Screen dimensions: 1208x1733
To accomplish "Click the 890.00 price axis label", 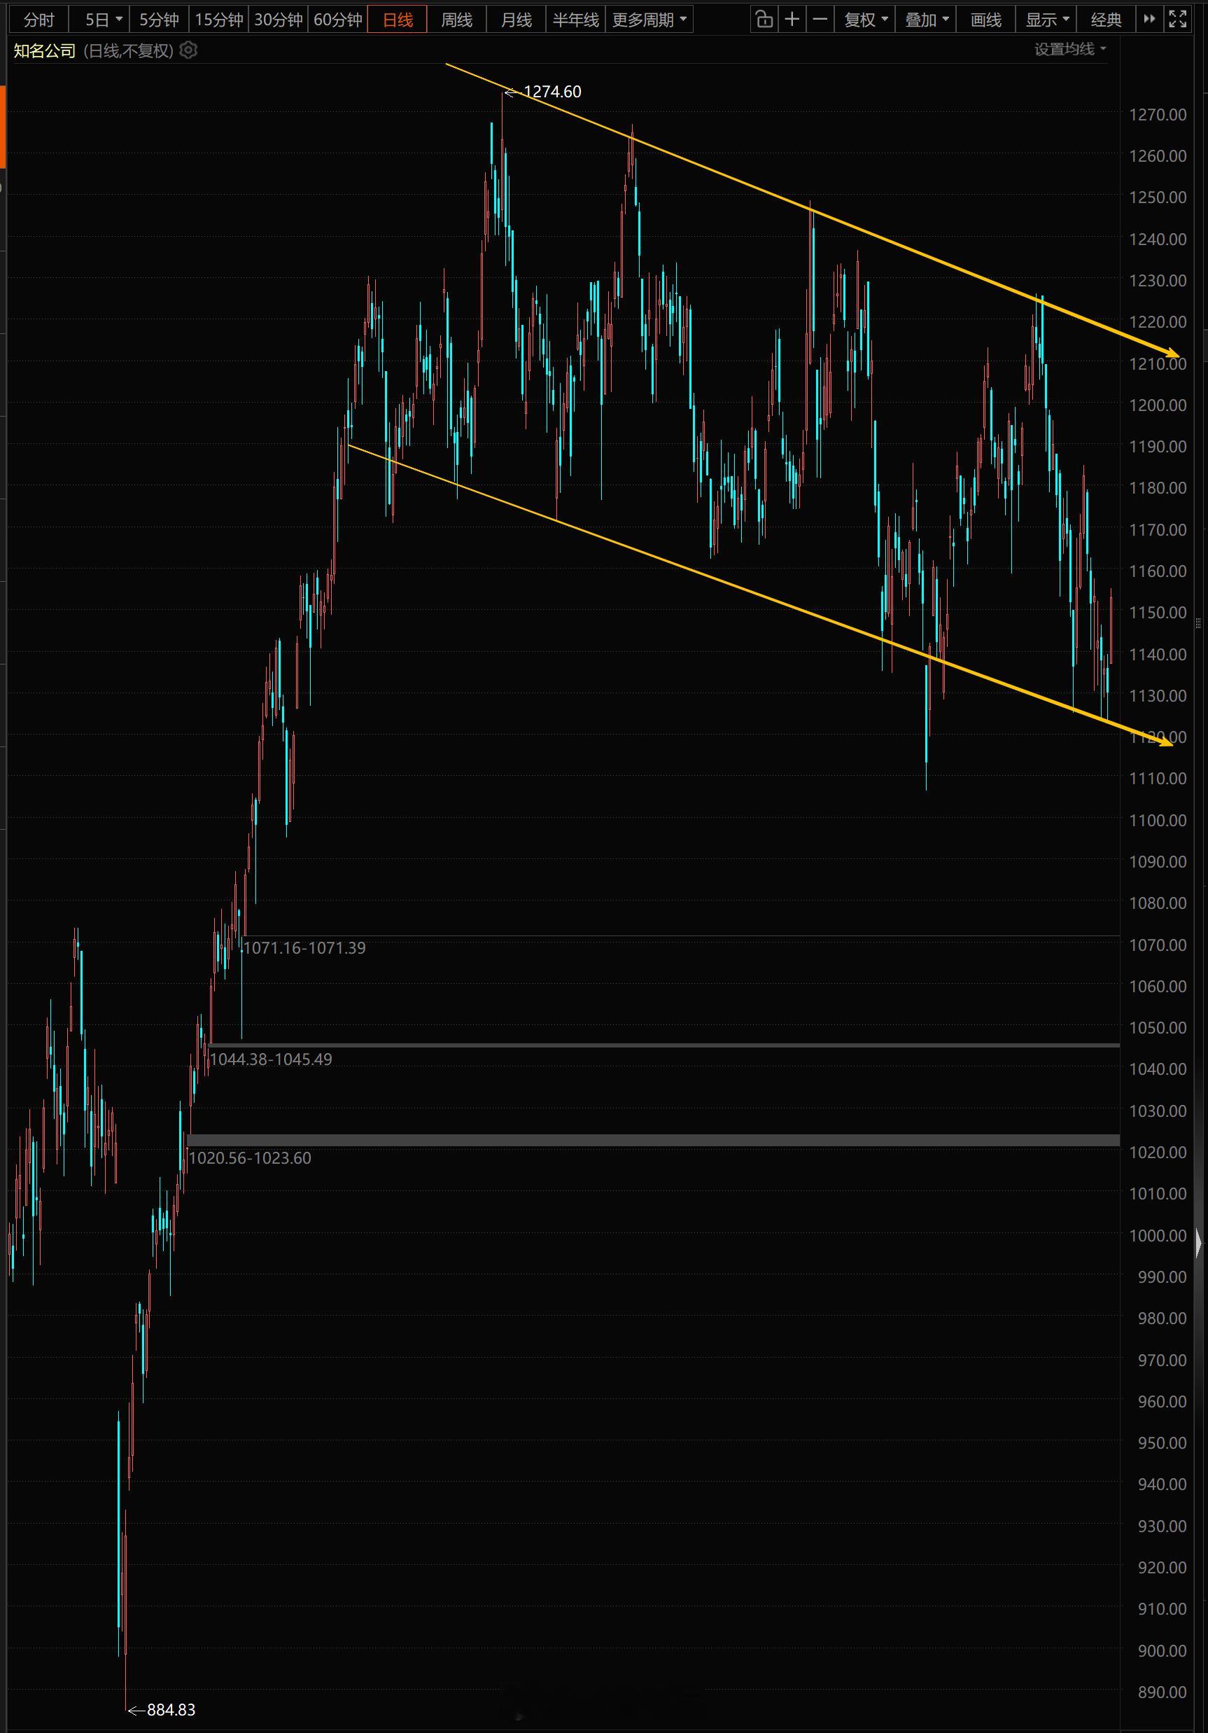I will coord(1162,1692).
